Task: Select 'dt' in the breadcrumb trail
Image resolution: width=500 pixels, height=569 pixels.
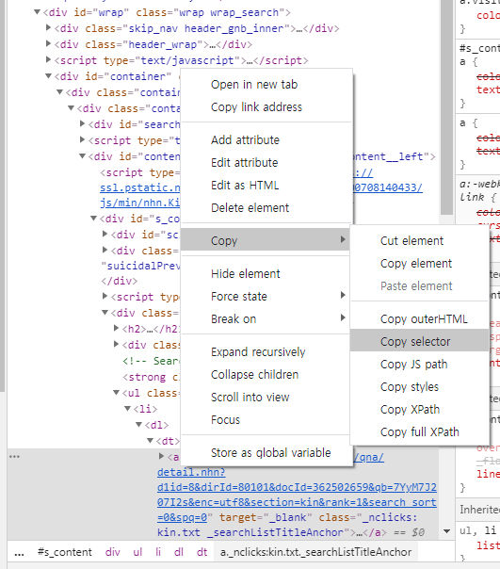Action: tap(202, 552)
